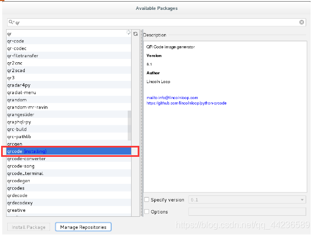
Task: Click the Options text field
Action: coord(247,211)
